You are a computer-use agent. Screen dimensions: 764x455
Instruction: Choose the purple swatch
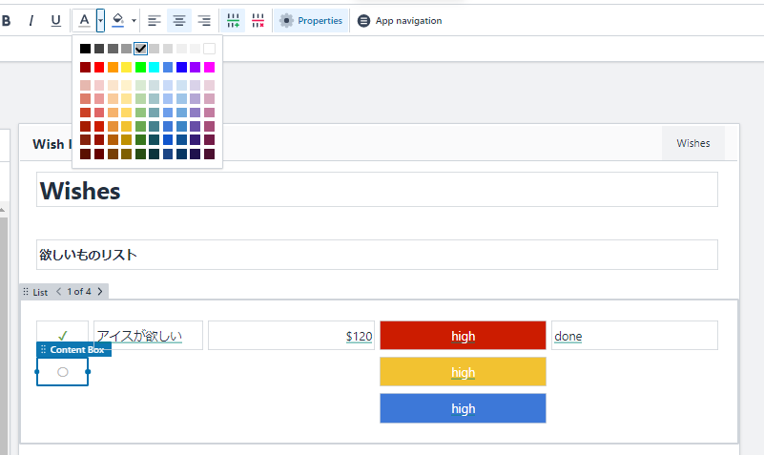[x=196, y=67]
